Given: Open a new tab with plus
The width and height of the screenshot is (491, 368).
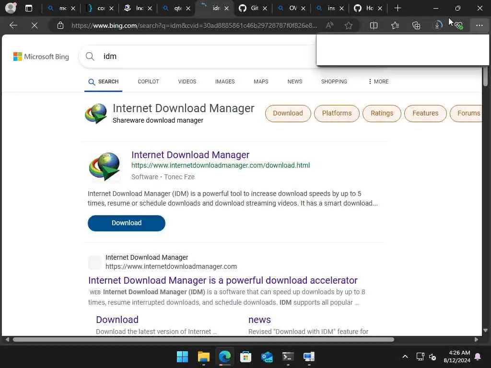Looking at the screenshot, I should pos(397,8).
